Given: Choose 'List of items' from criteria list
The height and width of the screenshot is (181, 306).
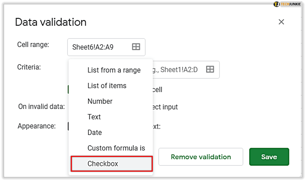Looking at the screenshot, I should coord(107,86).
